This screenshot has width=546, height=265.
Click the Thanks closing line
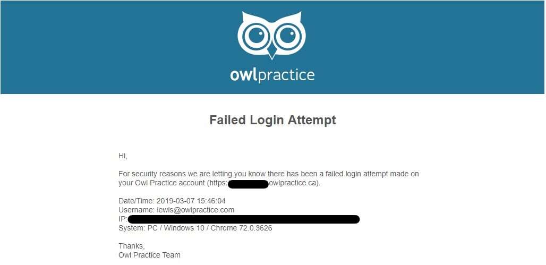click(x=131, y=246)
